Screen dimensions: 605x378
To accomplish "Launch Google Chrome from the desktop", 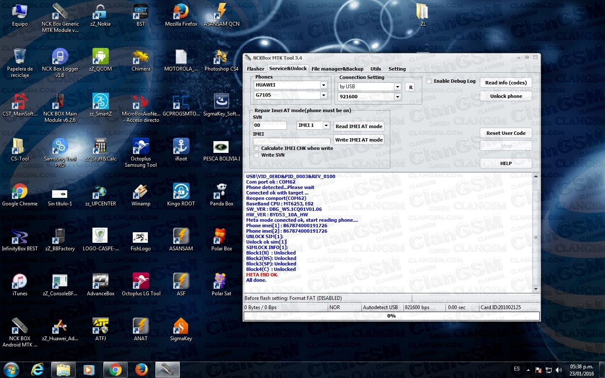I will click(x=20, y=195).
